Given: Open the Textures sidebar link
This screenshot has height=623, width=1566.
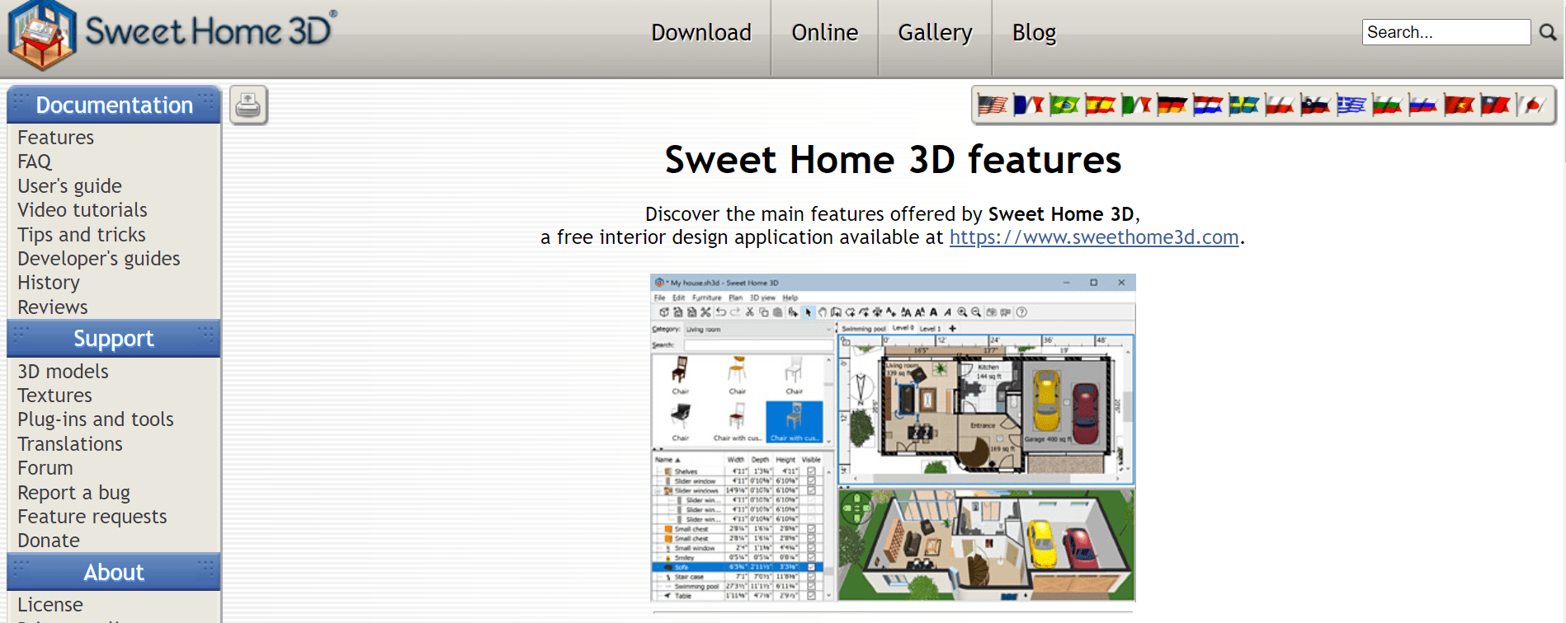Looking at the screenshot, I should pyautogui.click(x=55, y=396).
